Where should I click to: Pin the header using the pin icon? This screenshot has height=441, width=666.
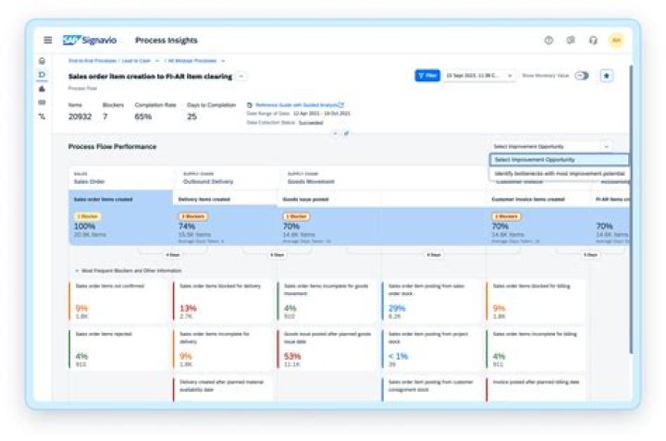click(347, 133)
